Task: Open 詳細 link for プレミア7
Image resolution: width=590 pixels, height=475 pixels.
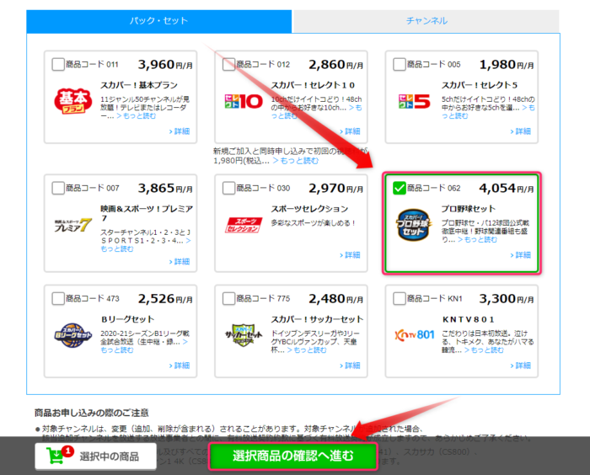Action: click(x=180, y=261)
